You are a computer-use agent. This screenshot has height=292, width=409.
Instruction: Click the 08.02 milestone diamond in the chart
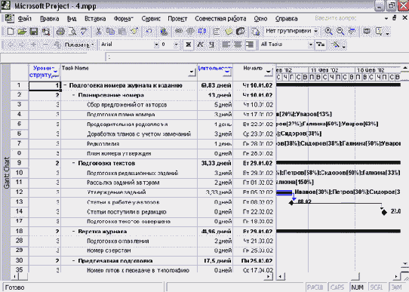coord(291,202)
